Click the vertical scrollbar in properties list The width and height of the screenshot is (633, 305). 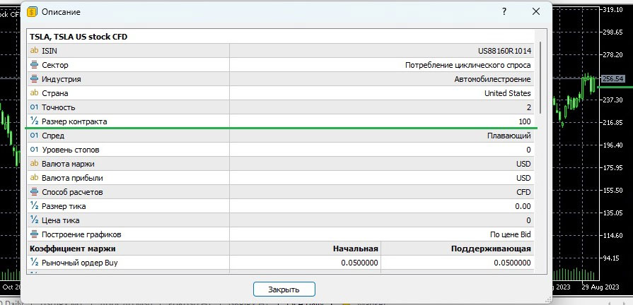(x=541, y=78)
